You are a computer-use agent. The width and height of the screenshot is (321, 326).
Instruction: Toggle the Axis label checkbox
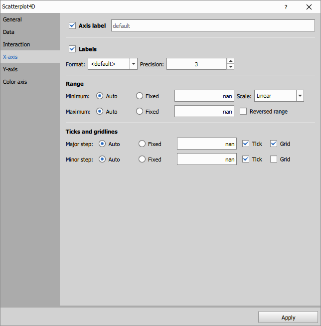pos(72,25)
